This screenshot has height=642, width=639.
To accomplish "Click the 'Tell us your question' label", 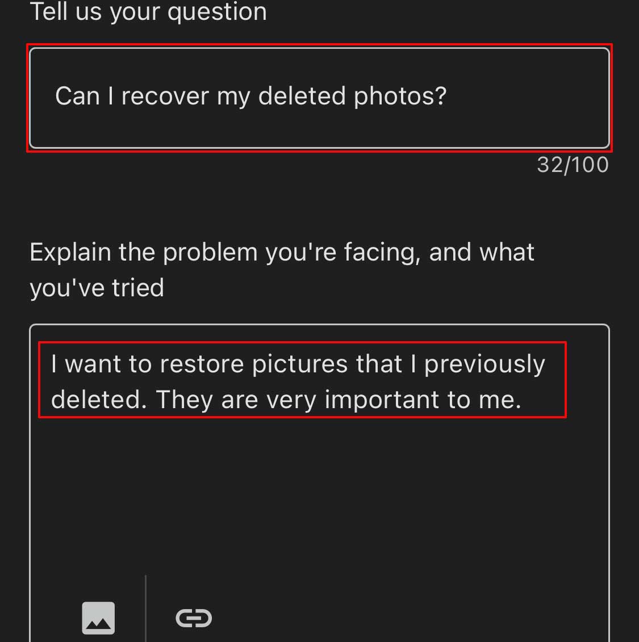I will pyautogui.click(x=148, y=11).
